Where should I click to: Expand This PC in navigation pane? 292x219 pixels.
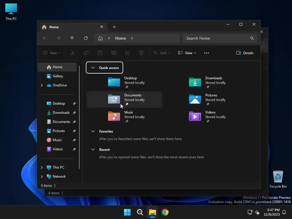pos(42,167)
